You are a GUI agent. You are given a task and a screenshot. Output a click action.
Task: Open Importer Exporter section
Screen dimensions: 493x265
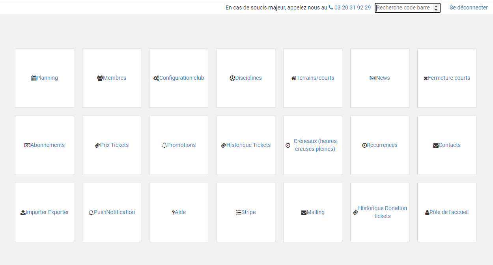point(47,212)
